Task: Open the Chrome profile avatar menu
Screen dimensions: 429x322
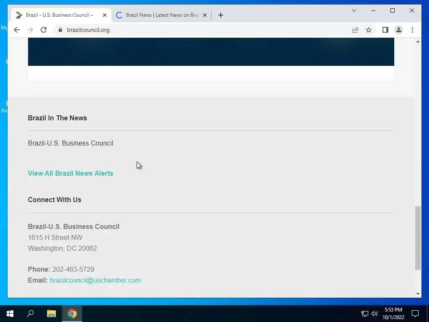Action: pyautogui.click(x=399, y=30)
